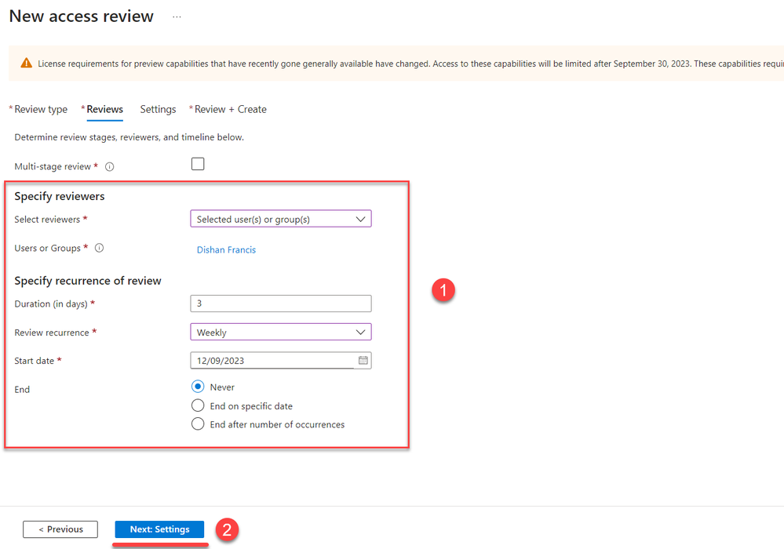784x549 pixels.
Task: Continue with Next: Settings button
Action: [159, 529]
